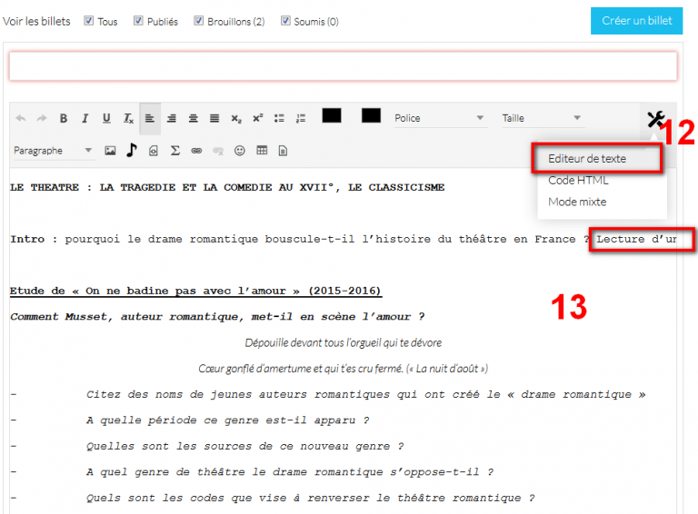Apply superscript formatting
Screen dimensions: 698x514
pyautogui.click(x=258, y=118)
